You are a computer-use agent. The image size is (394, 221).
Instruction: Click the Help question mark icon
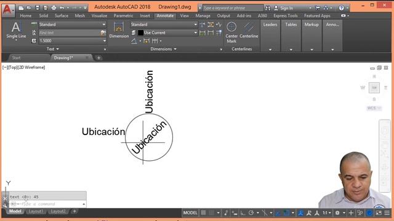tap(341, 8)
